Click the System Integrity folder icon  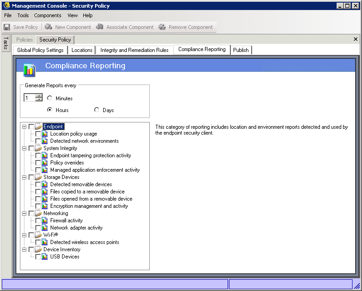(x=38, y=148)
